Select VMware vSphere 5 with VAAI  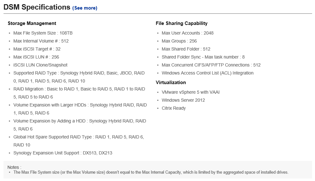(191, 92)
